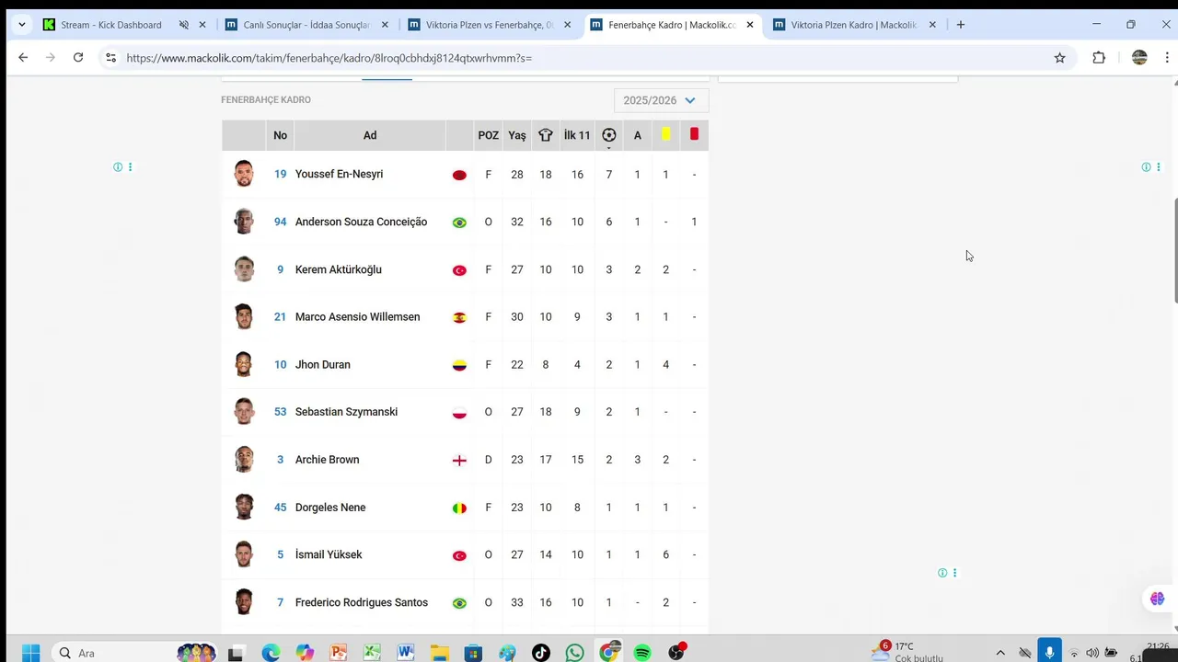Open Sebastian Szymanski player link

(x=346, y=412)
